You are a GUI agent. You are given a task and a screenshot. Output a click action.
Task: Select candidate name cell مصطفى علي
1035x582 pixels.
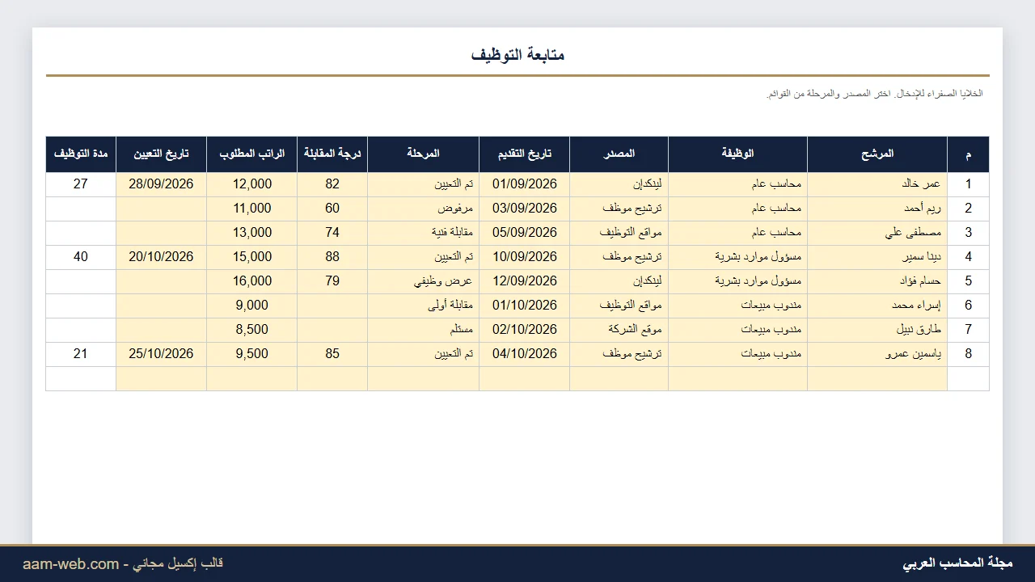click(877, 233)
